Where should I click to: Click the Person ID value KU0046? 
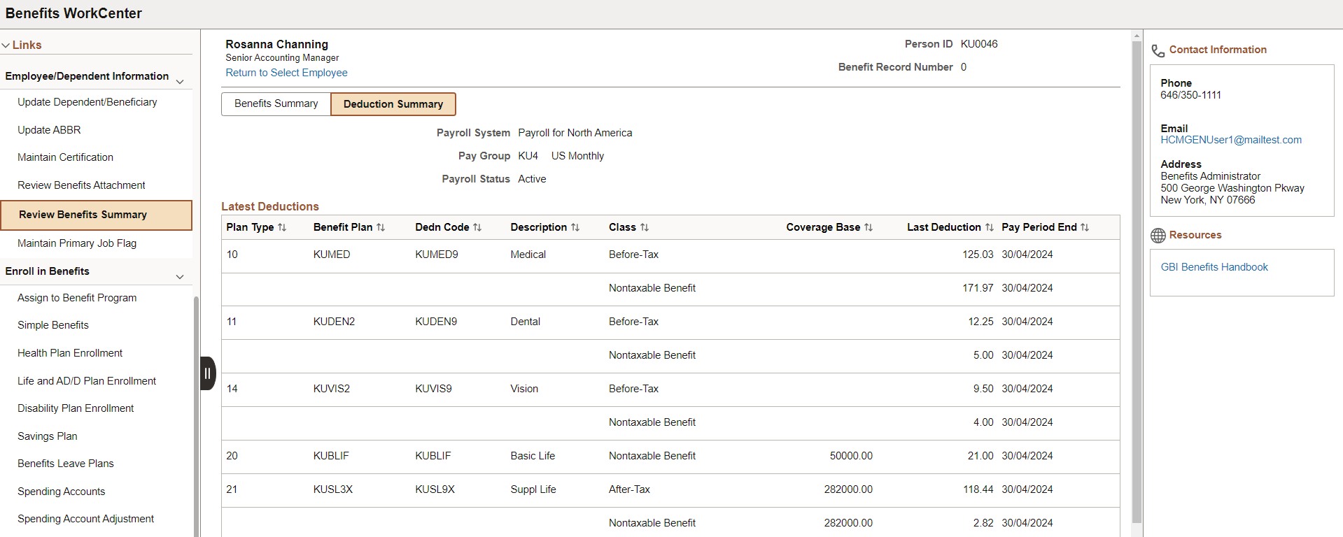[x=979, y=44]
